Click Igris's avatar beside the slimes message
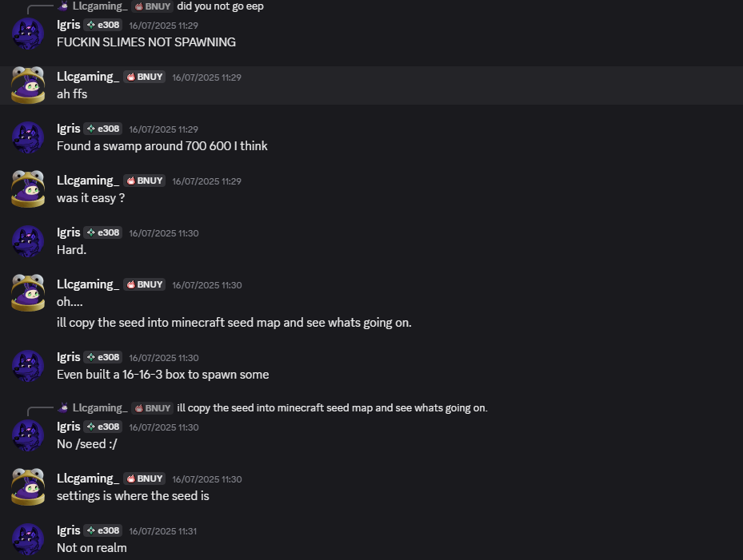Viewport: 743px width, 560px height. [x=28, y=33]
